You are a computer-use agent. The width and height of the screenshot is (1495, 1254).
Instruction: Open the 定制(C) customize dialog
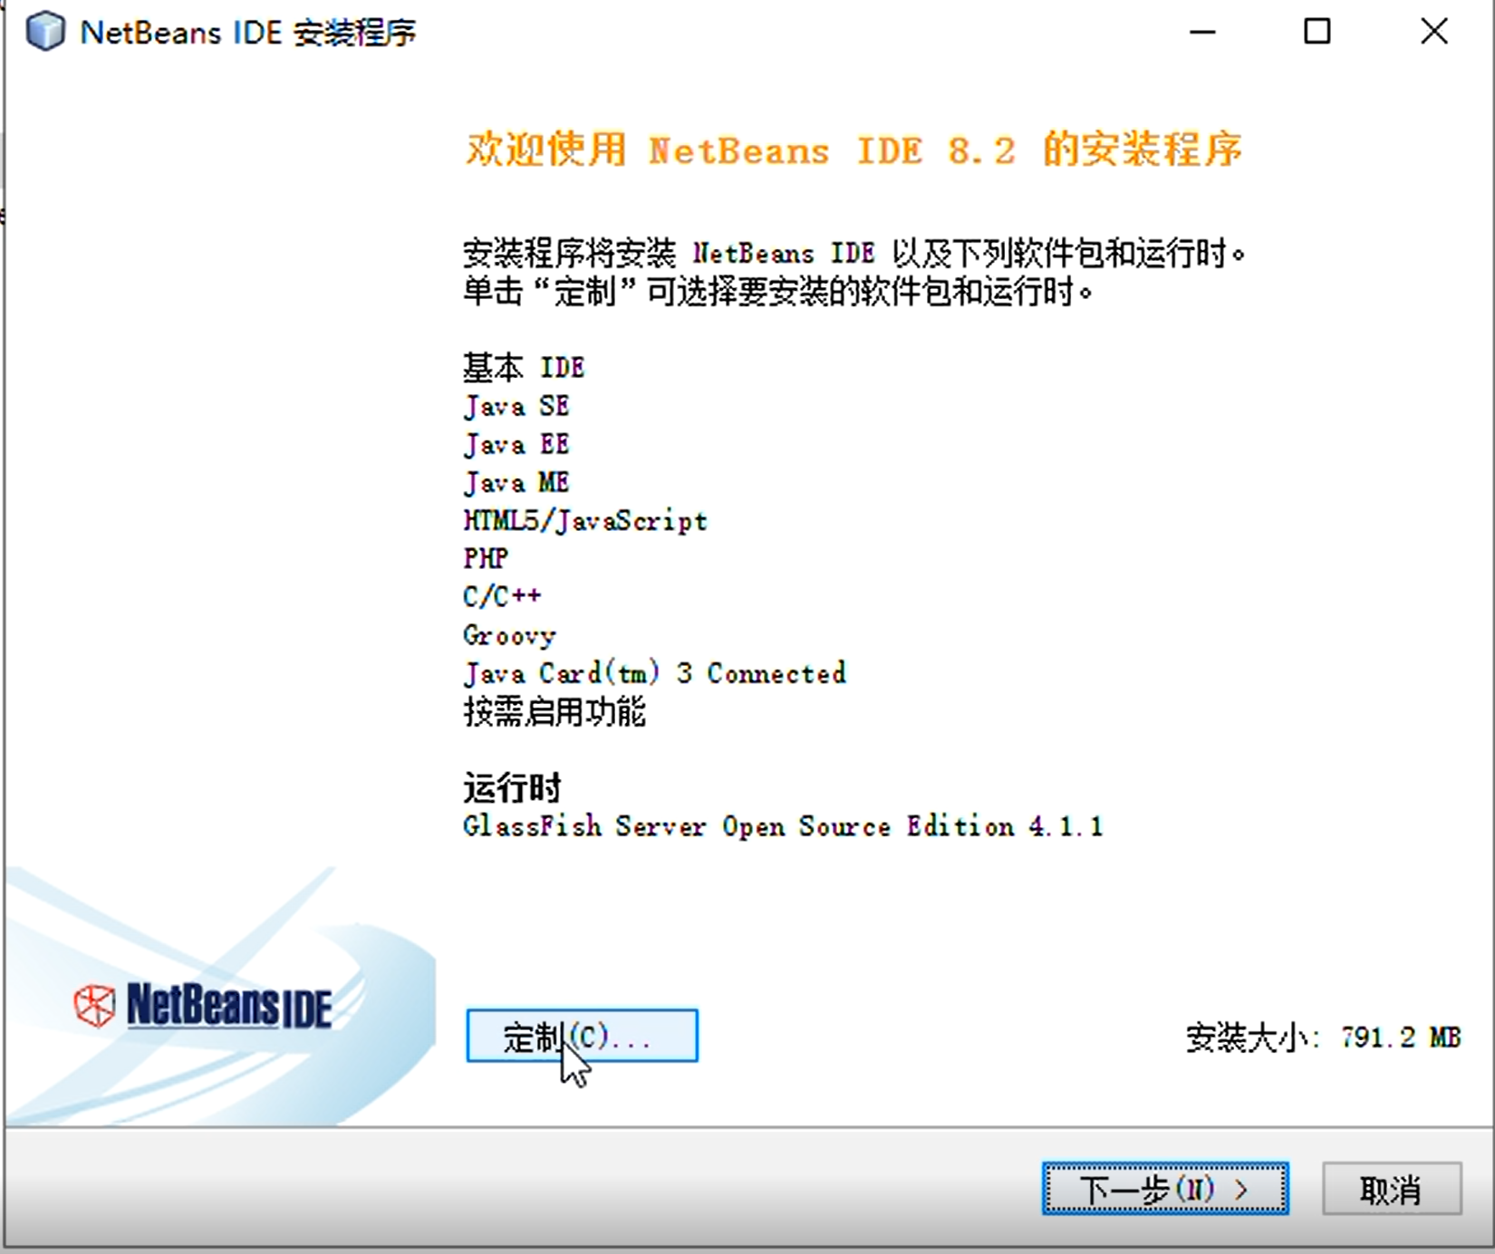pyautogui.click(x=581, y=1036)
